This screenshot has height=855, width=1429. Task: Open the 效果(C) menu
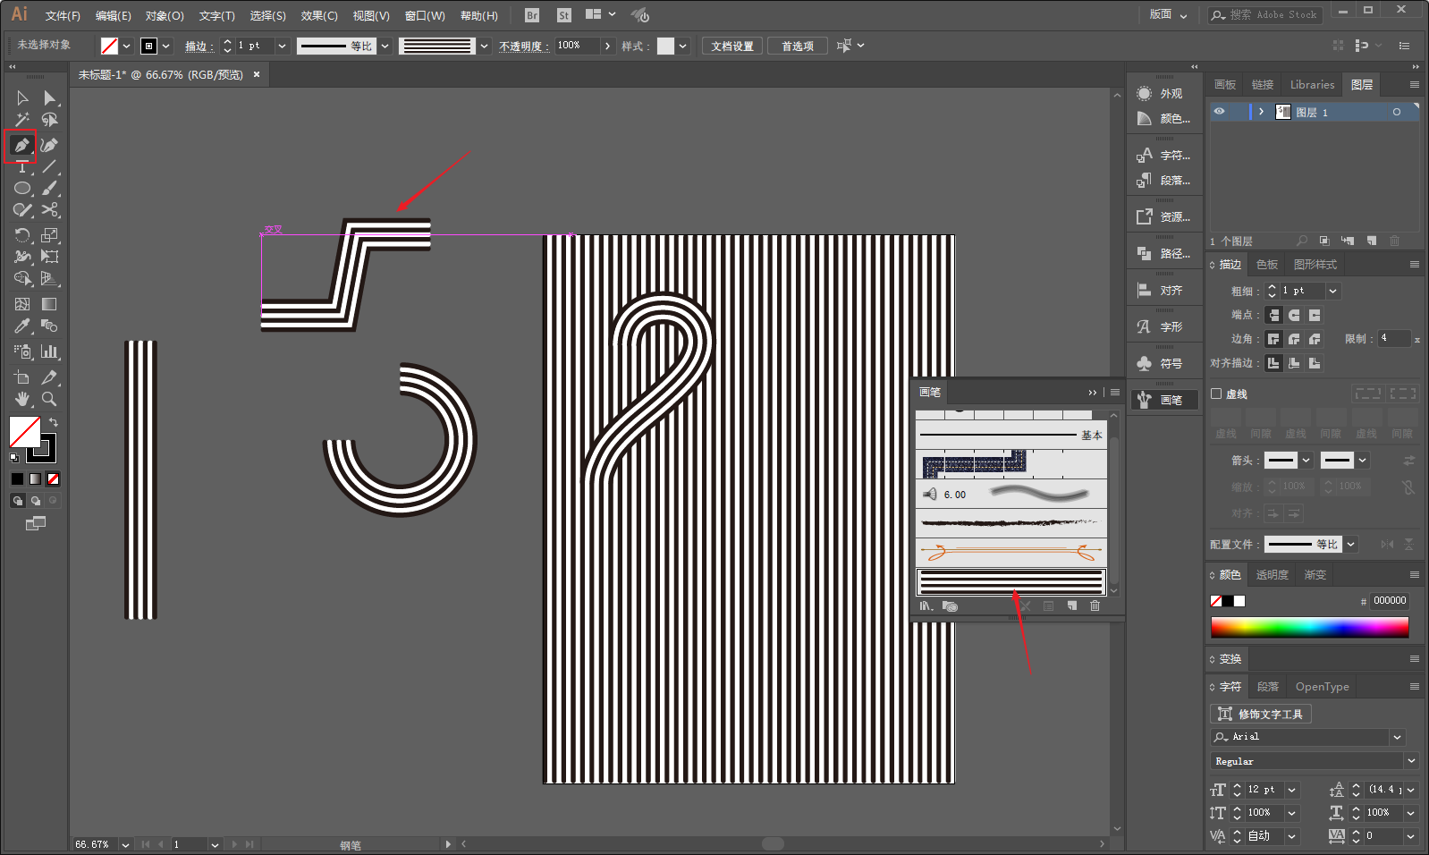click(x=319, y=15)
